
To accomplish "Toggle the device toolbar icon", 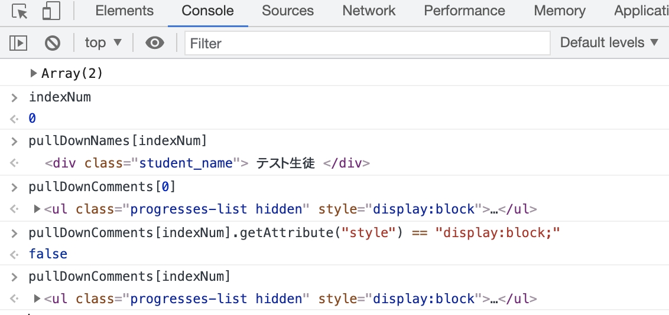I will pos(51,11).
